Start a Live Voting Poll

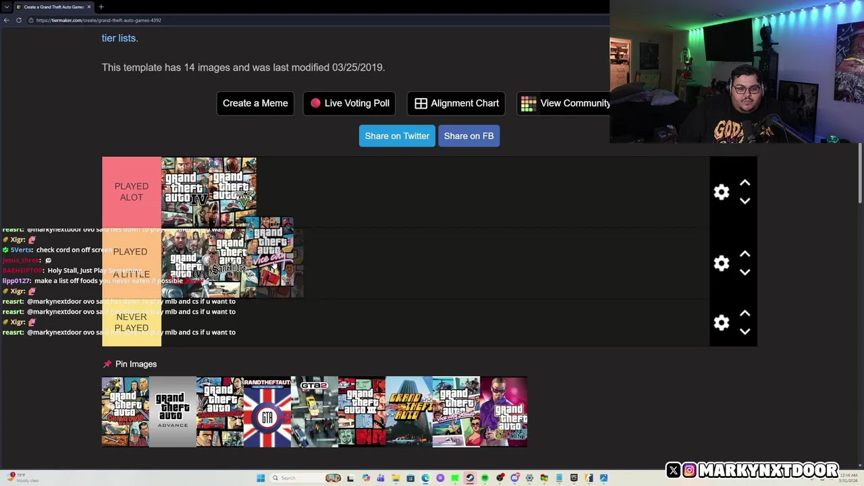(349, 103)
